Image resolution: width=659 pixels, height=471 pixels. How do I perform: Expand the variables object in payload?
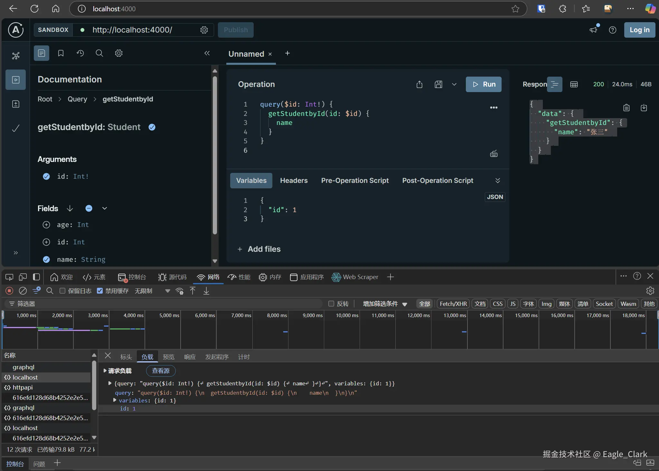115,400
